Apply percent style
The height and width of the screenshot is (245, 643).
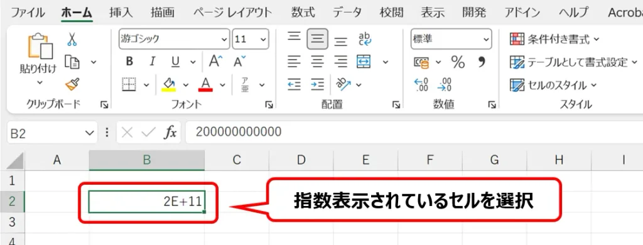(x=458, y=62)
